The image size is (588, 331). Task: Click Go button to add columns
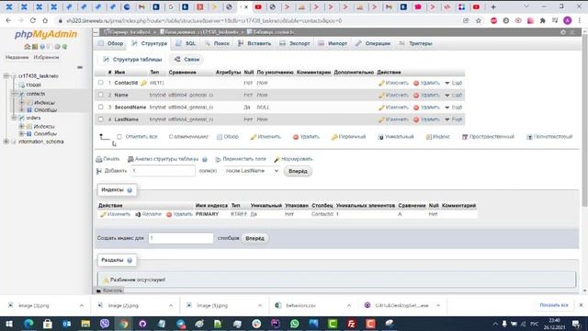tap(298, 171)
